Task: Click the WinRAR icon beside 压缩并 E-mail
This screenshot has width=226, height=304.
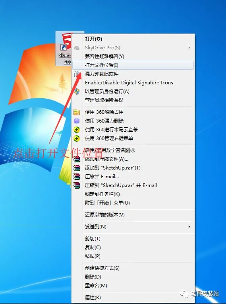Action: click(x=77, y=177)
